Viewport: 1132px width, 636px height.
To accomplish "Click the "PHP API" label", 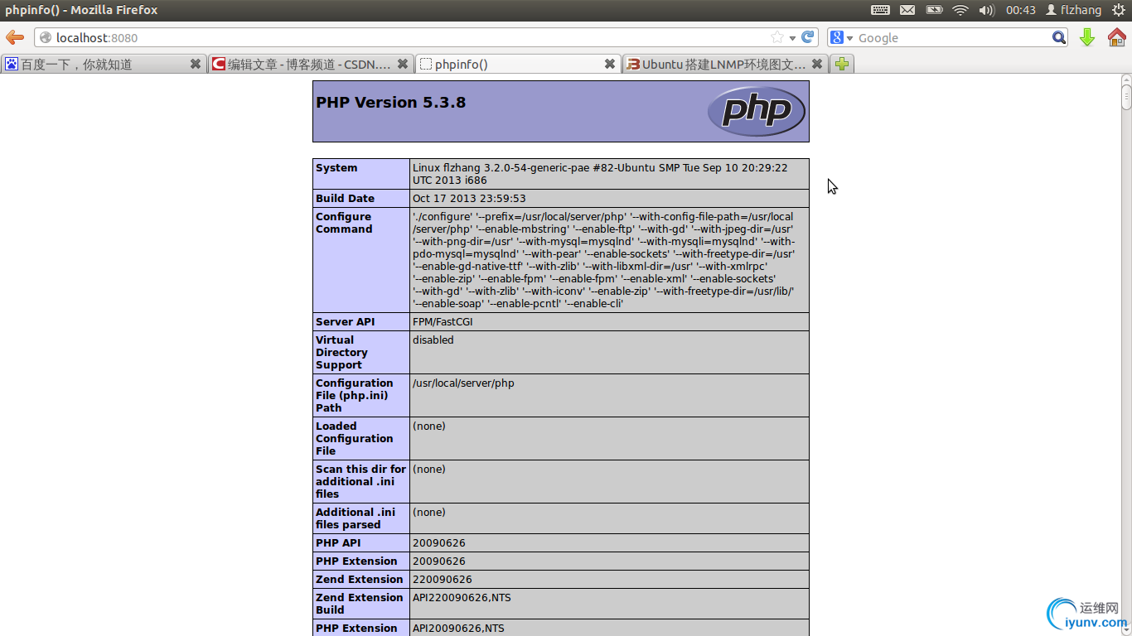I will tap(338, 543).
